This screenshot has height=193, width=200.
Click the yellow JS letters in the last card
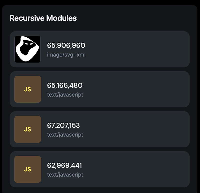coord(27,169)
